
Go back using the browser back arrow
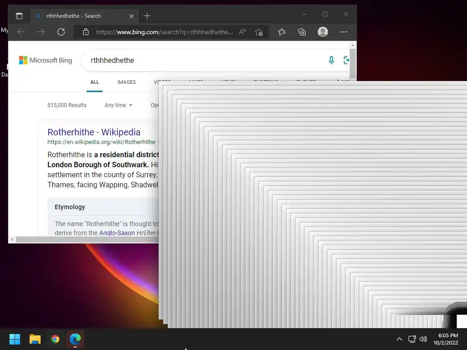(x=21, y=32)
